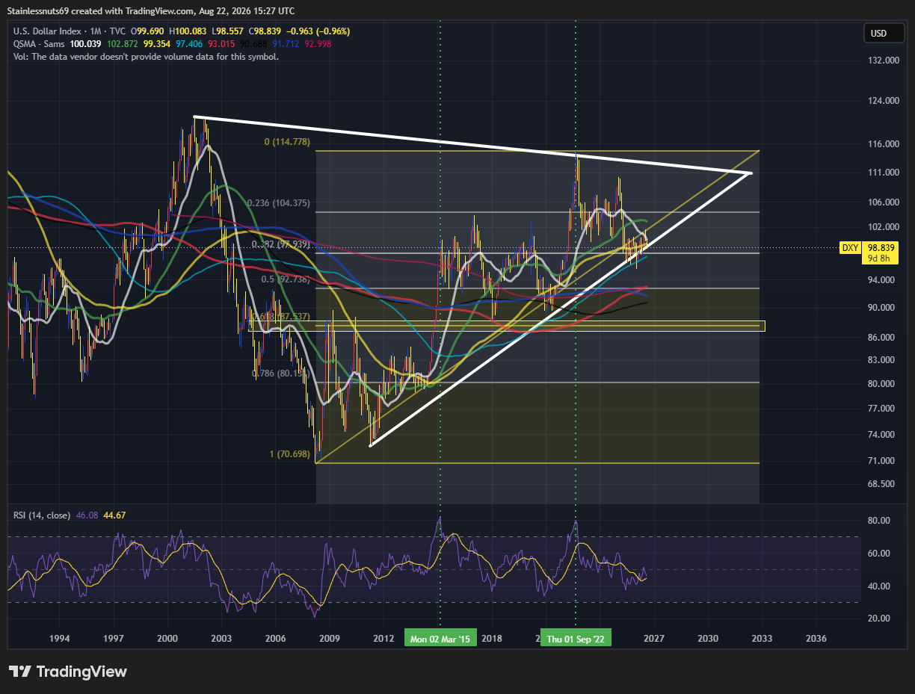Click the 'U.S. Dollar Index · 1M · TVC' legend title

70,31
